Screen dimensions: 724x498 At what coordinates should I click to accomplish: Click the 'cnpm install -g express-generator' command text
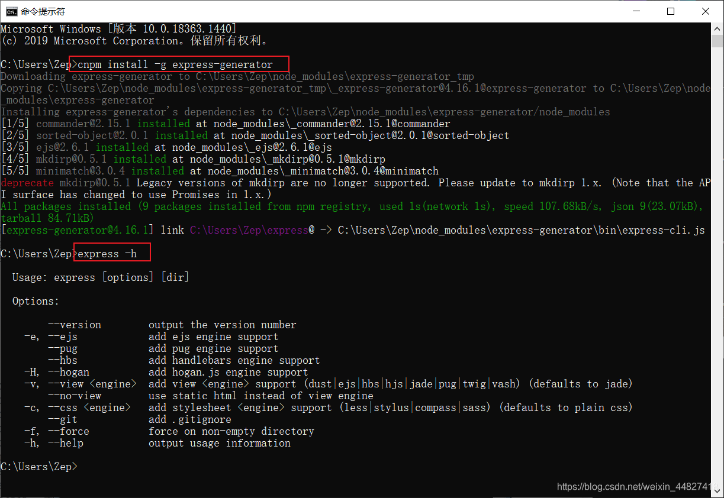[x=175, y=64]
